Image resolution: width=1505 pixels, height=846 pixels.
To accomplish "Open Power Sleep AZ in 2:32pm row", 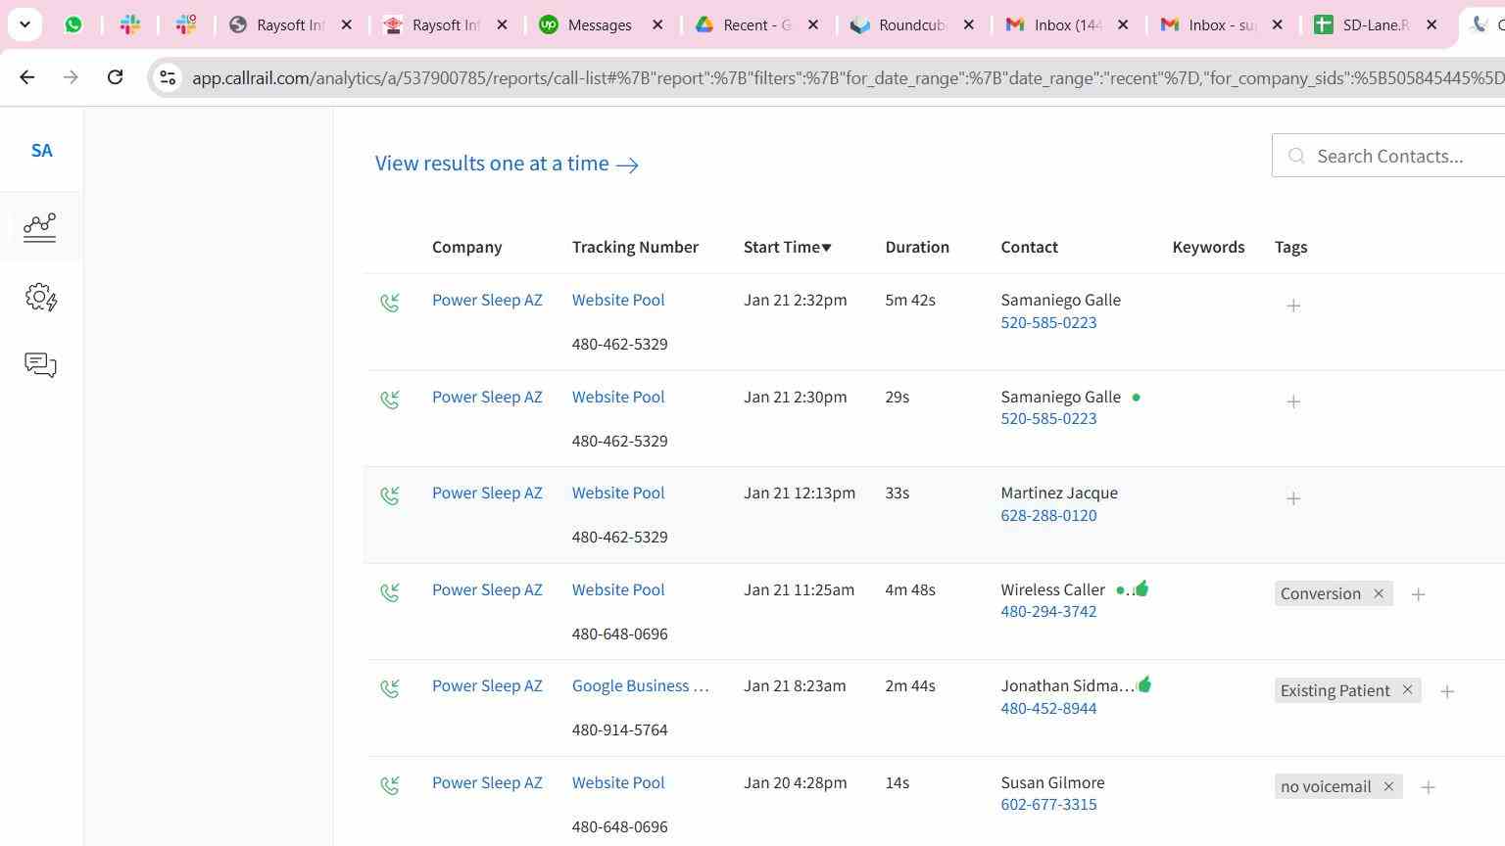I will tap(487, 300).
